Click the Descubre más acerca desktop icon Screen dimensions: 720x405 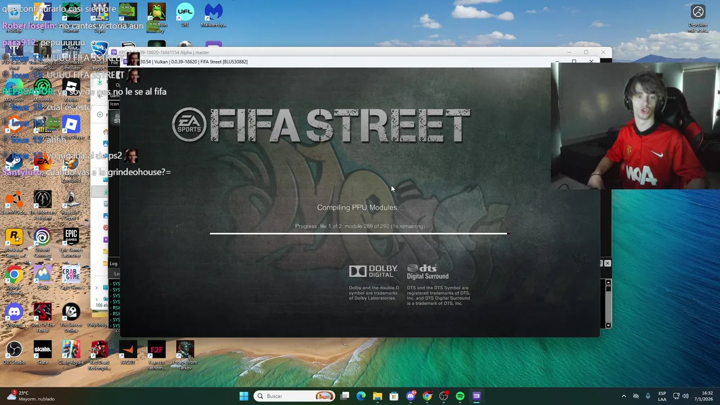click(x=698, y=18)
